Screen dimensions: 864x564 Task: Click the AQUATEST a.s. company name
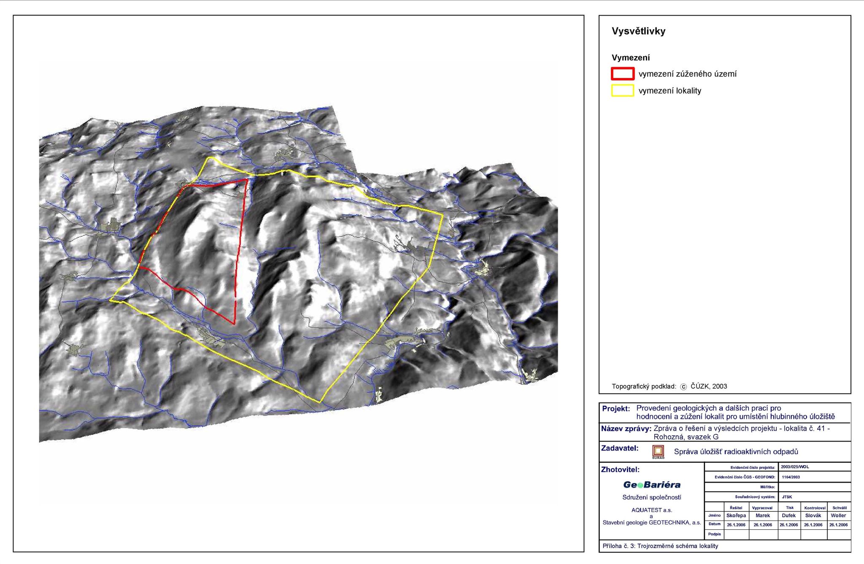click(x=651, y=510)
